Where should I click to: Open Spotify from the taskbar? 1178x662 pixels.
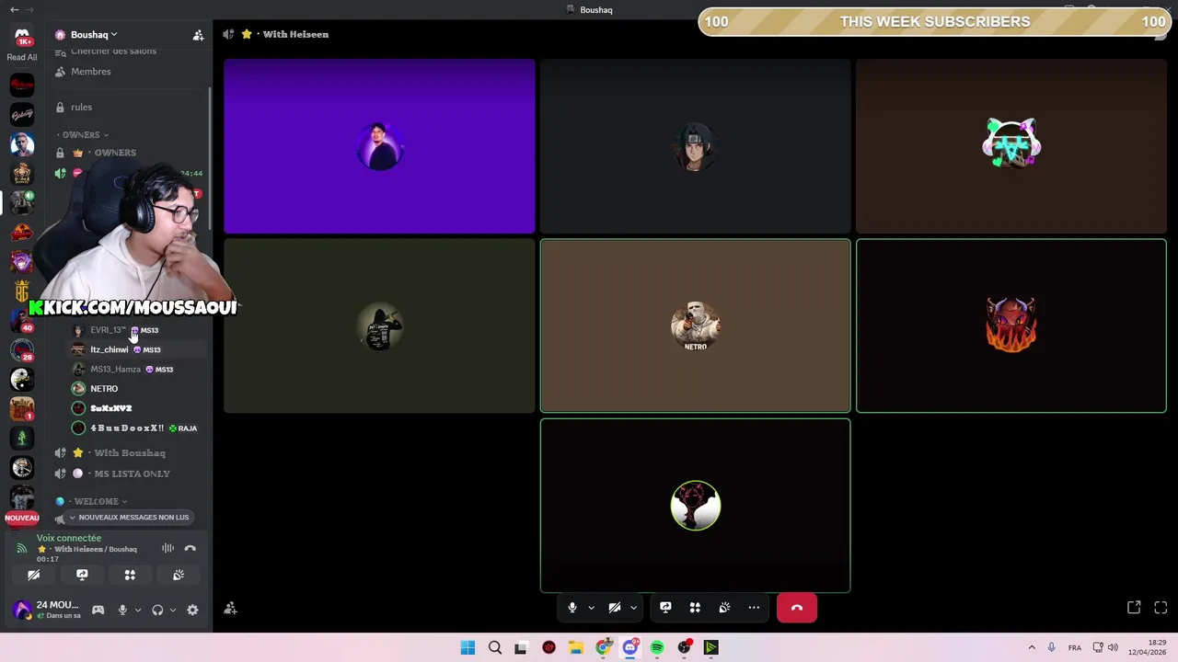pyautogui.click(x=657, y=648)
